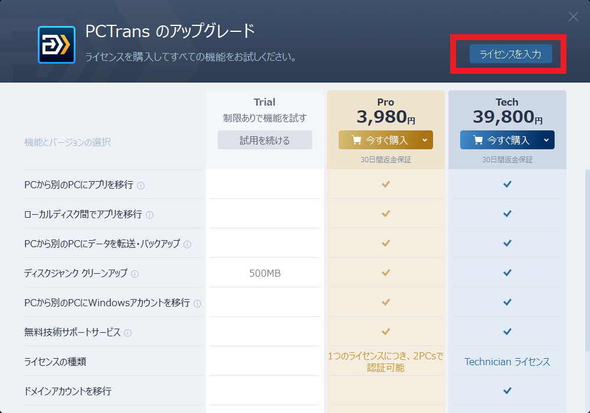This screenshot has width=590, height=413.
Task: Click the Tech checkmark for PCから別のPCにアプリを移行
Action: coord(507,184)
